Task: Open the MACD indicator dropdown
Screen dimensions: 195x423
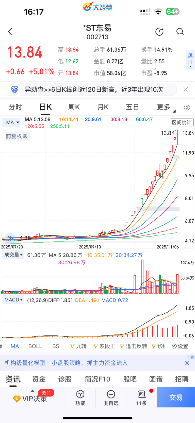Action: [13, 300]
